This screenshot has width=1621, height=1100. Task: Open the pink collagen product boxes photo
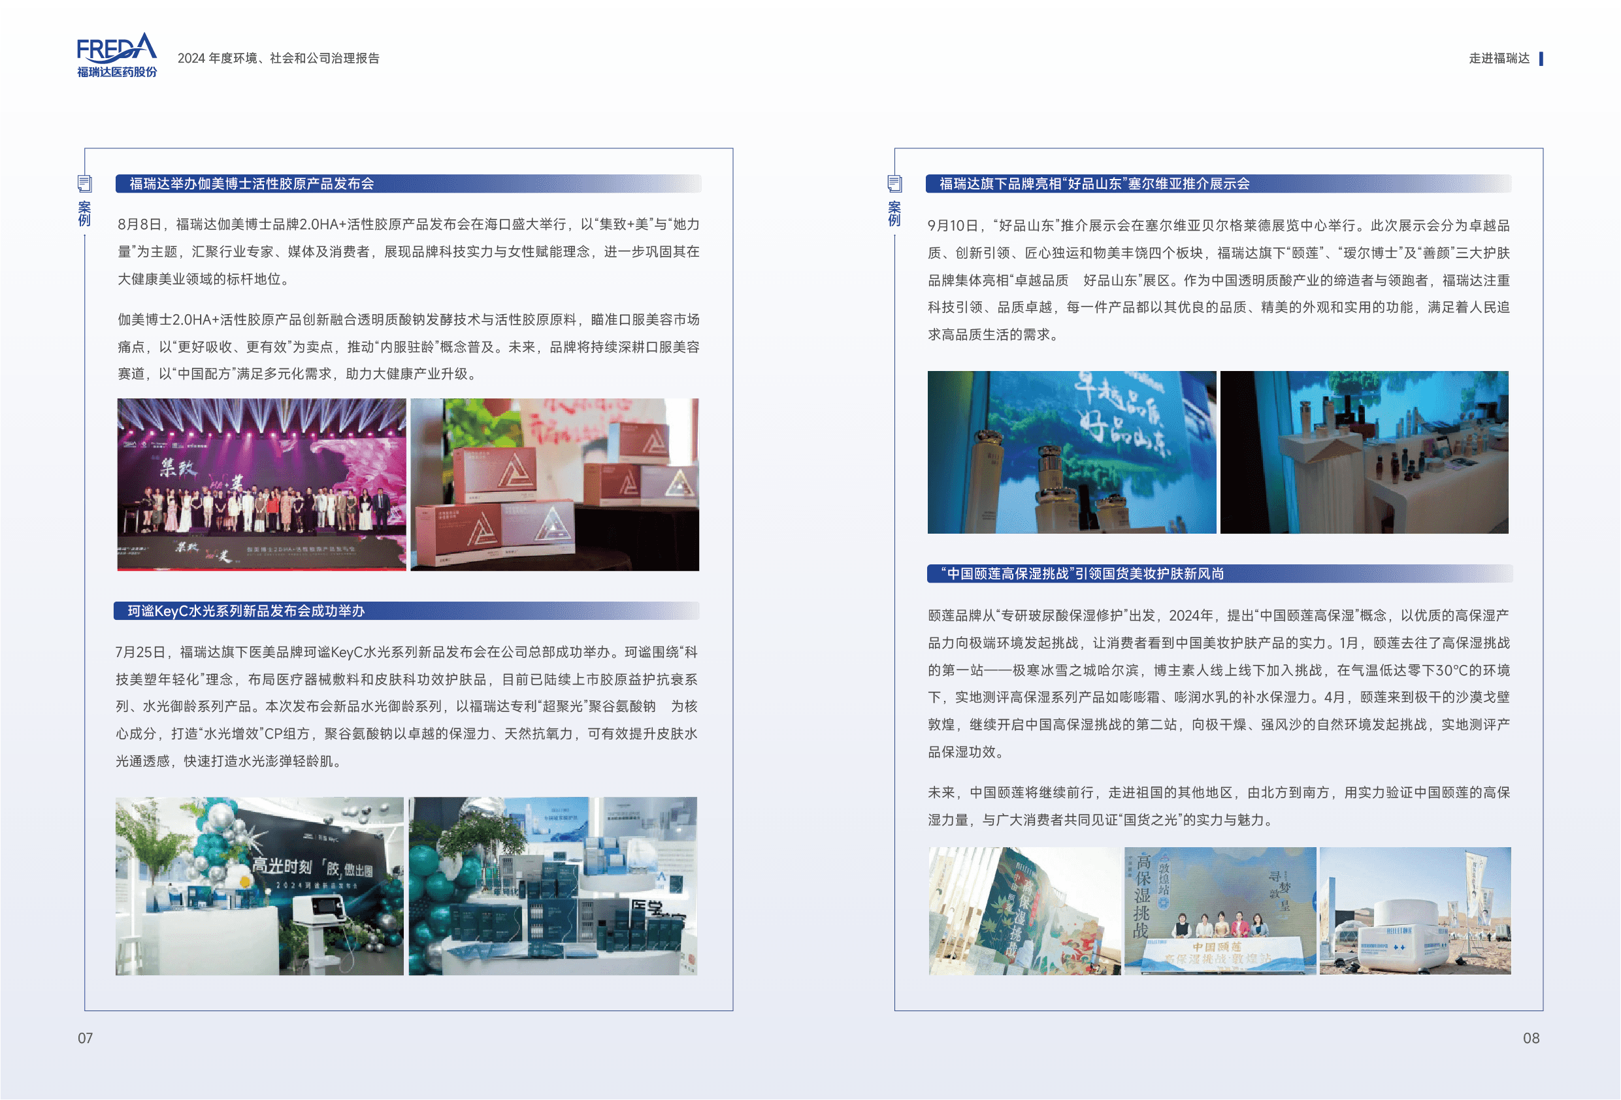coord(555,485)
